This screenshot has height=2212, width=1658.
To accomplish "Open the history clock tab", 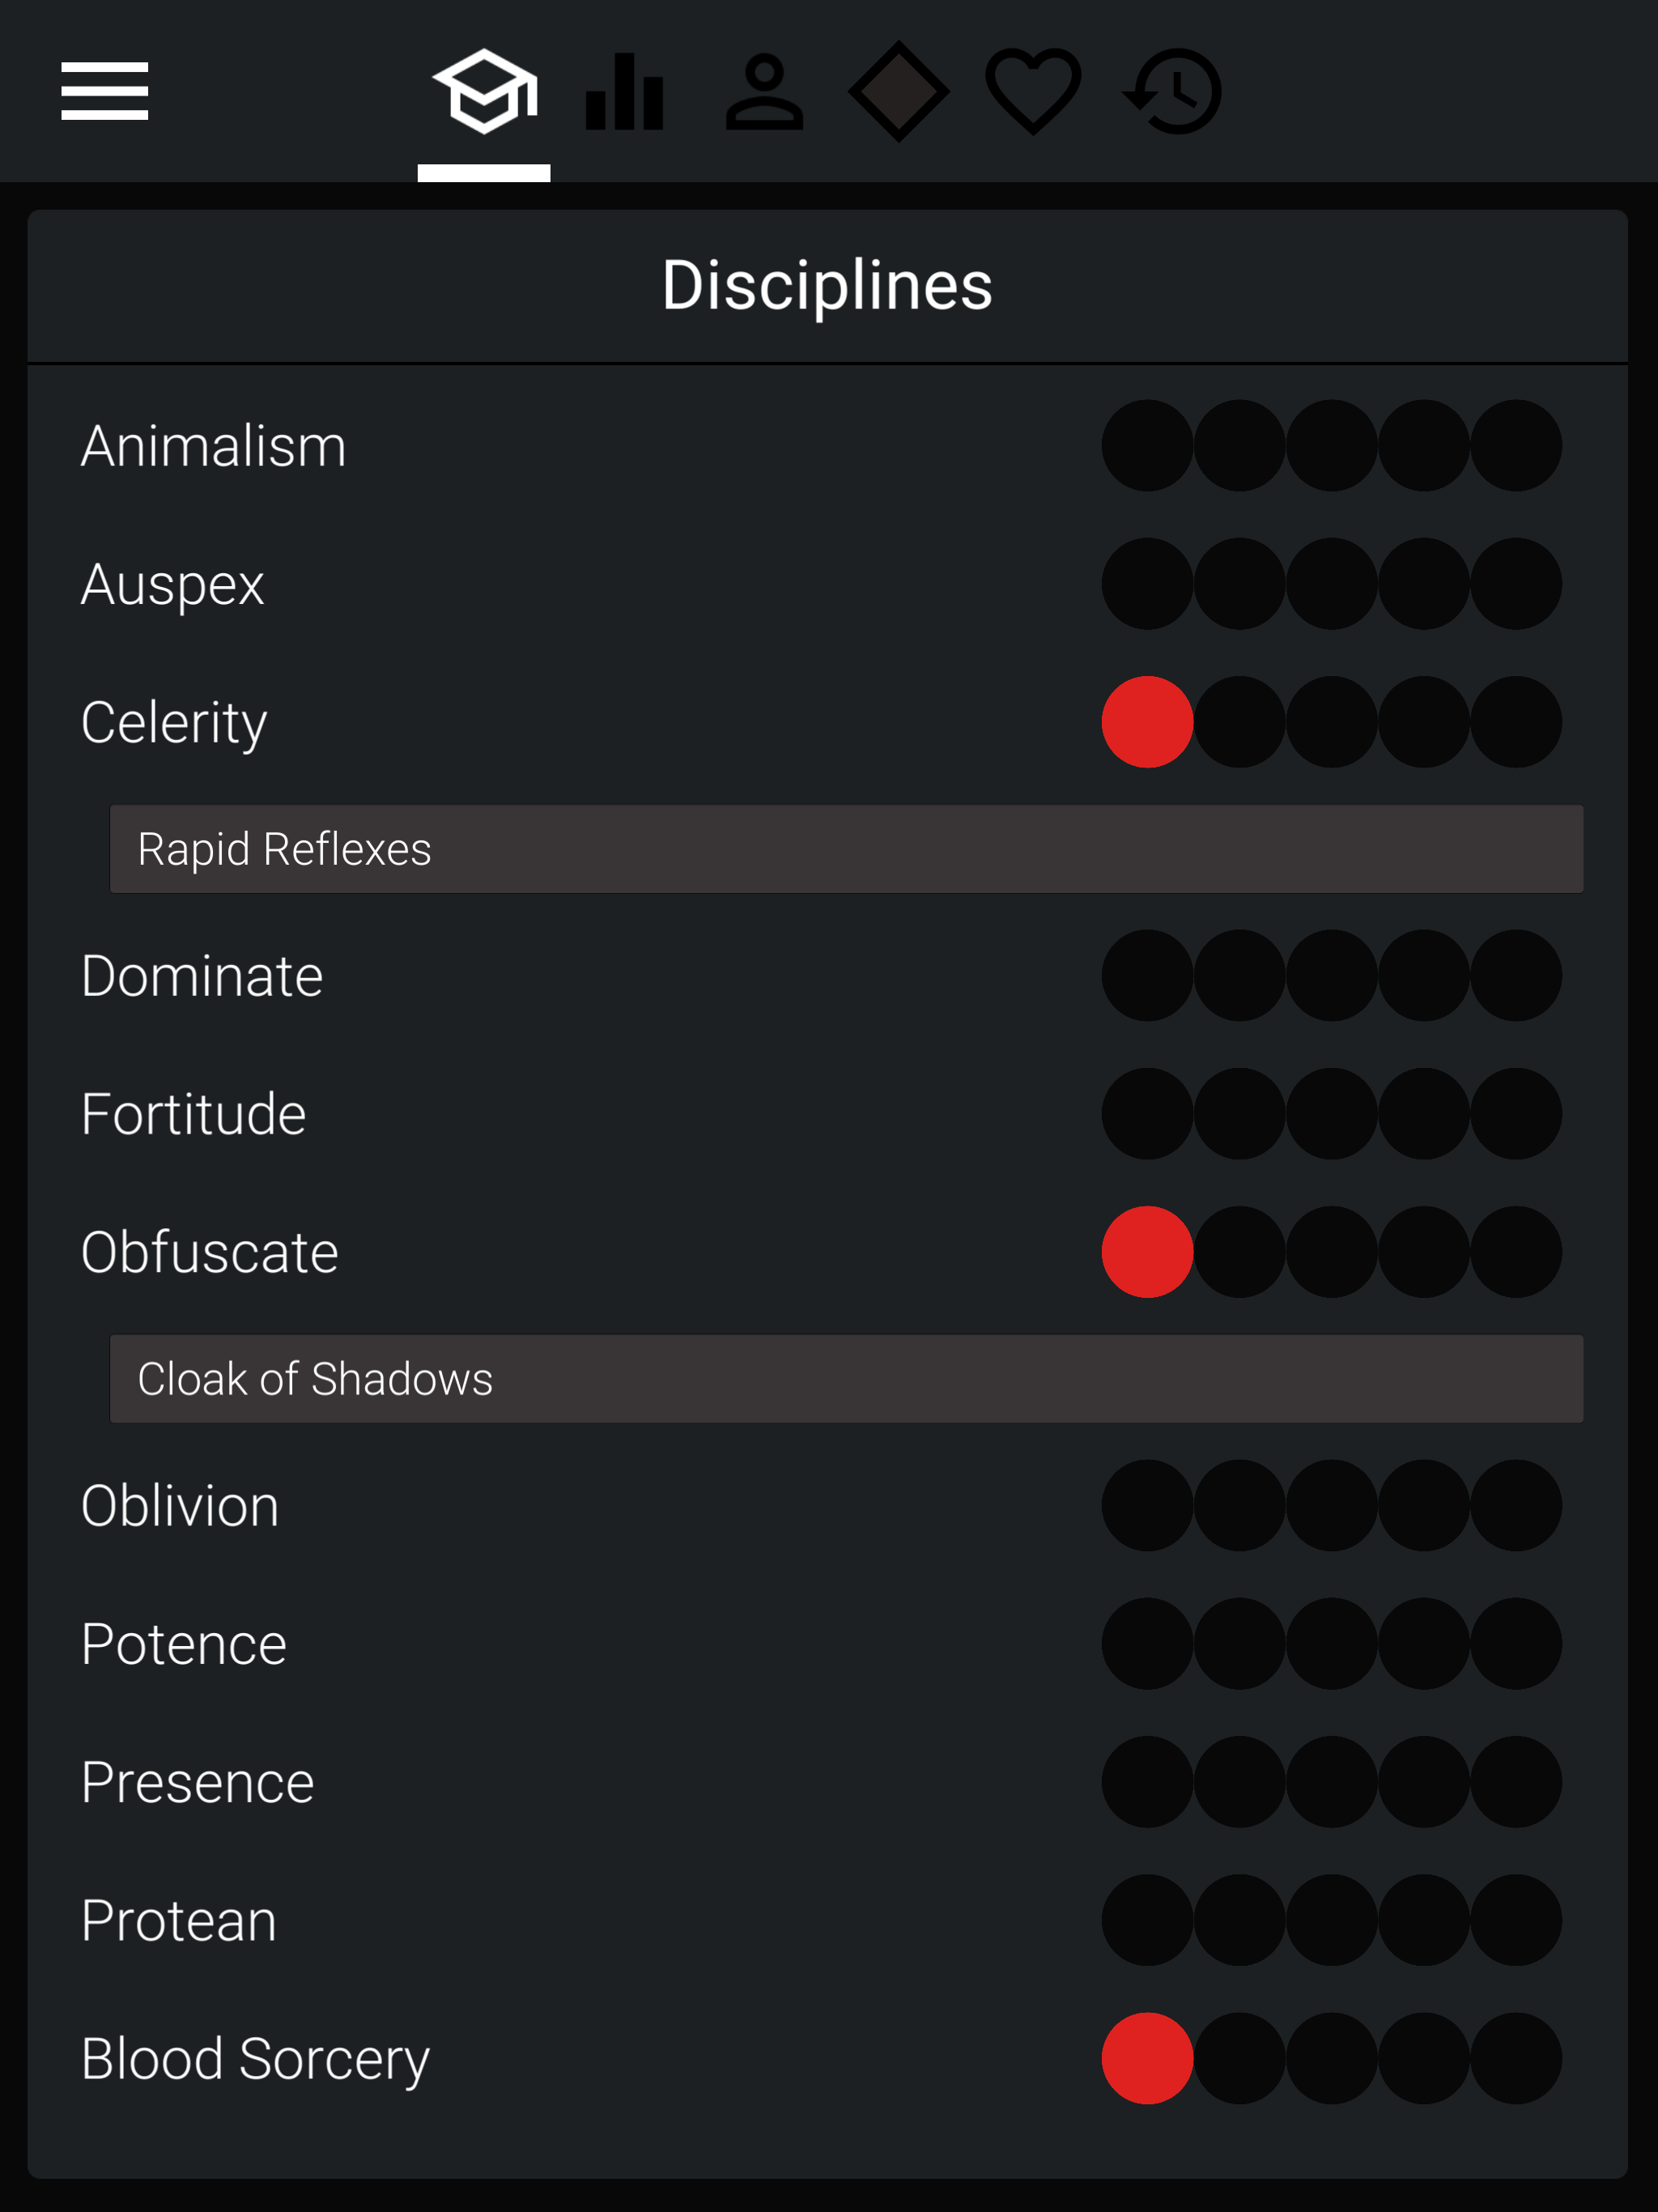I will [1172, 92].
